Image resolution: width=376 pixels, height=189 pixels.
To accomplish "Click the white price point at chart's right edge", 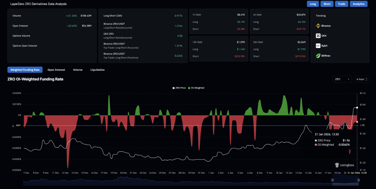I will pos(357,107).
